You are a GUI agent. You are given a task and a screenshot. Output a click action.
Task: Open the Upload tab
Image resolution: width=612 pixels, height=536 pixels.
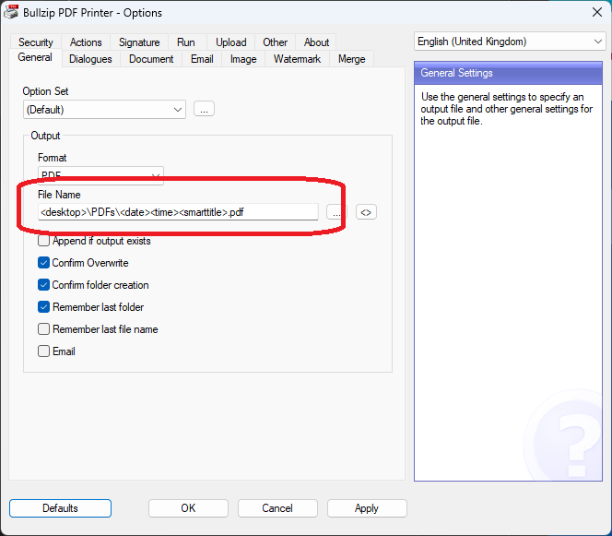tap(231, 42)
